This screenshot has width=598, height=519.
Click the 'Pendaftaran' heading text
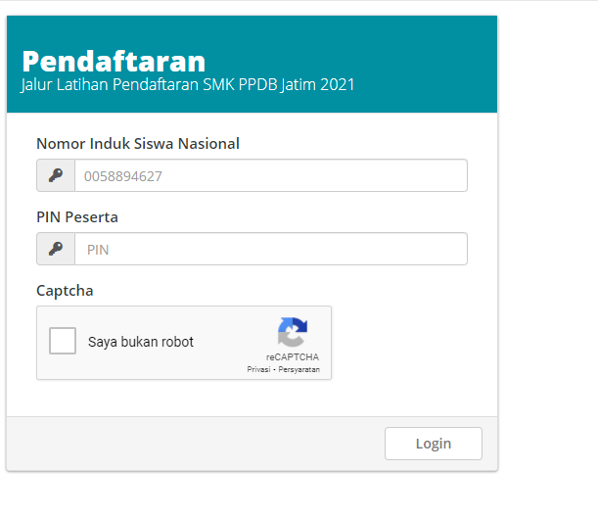pos(114,61)
